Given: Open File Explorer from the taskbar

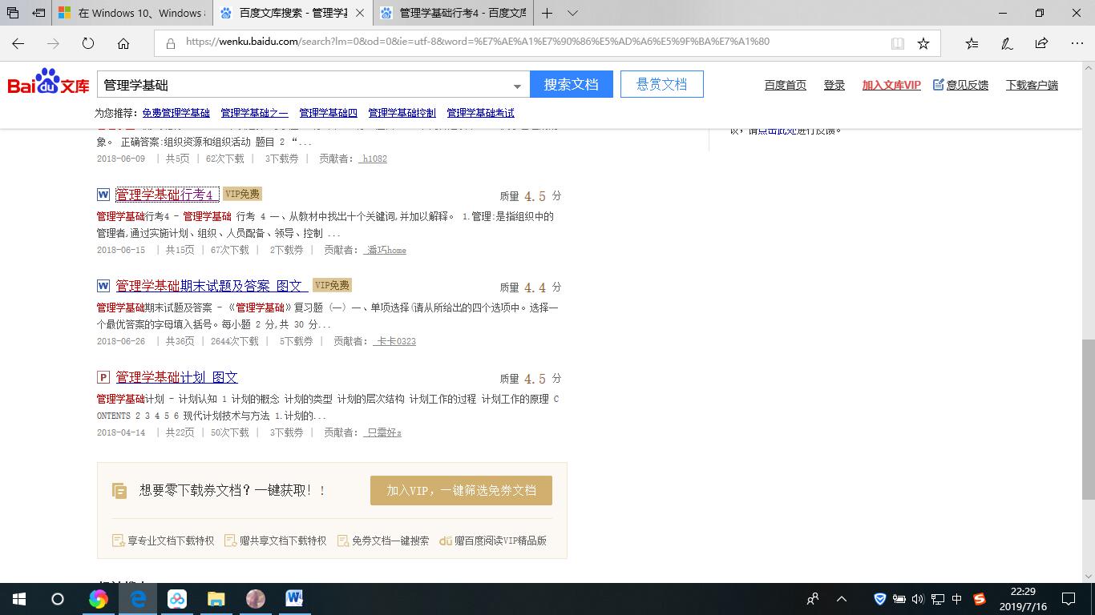Looking at the screenshot, I should tap(216, 598).
